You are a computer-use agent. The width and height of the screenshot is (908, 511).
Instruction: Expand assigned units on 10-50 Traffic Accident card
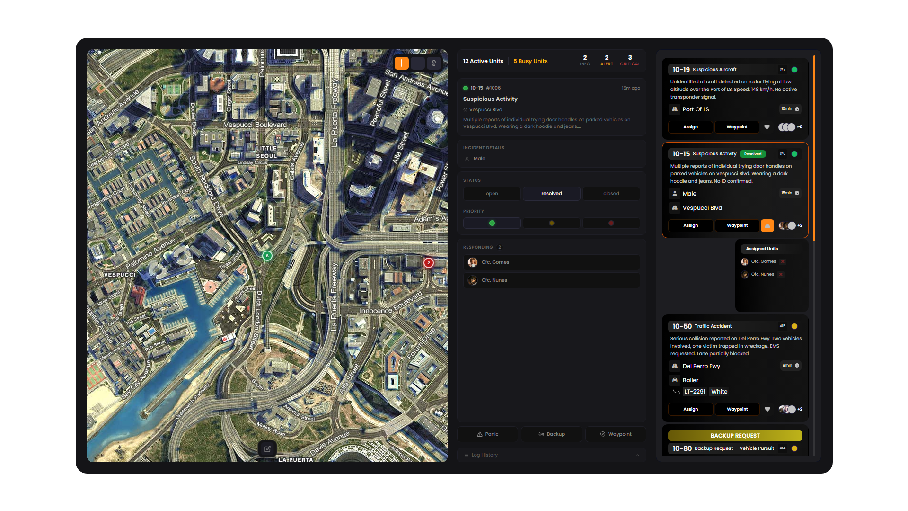(767, 409)
